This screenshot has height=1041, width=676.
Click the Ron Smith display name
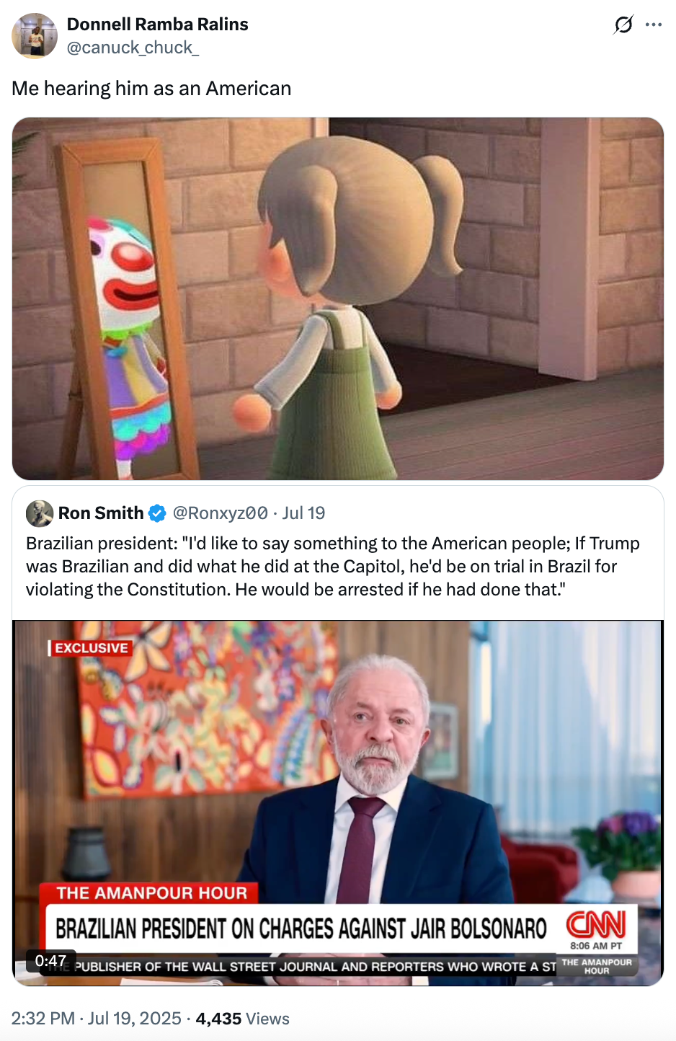coord(101,513)
